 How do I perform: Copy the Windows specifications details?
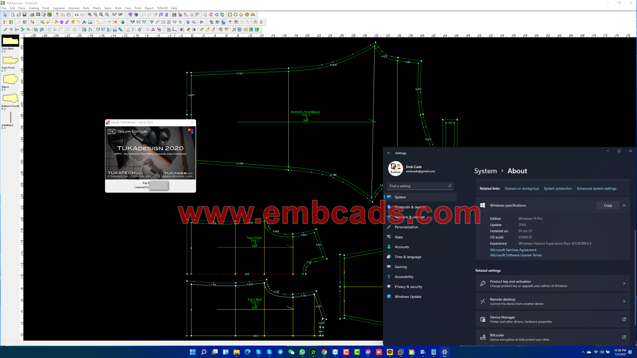pyautogui.click(x=608, y=205)
